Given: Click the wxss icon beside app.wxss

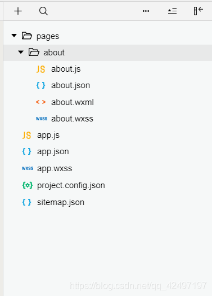Looking at the screenshot, I should click(28, 168).
